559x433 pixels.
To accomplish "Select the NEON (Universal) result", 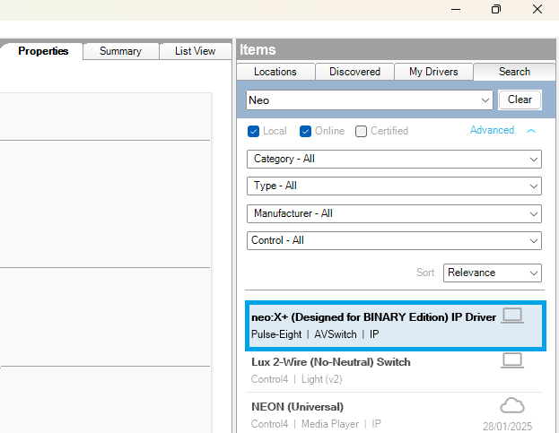I will pyautogui.click(x=394, y=415).
